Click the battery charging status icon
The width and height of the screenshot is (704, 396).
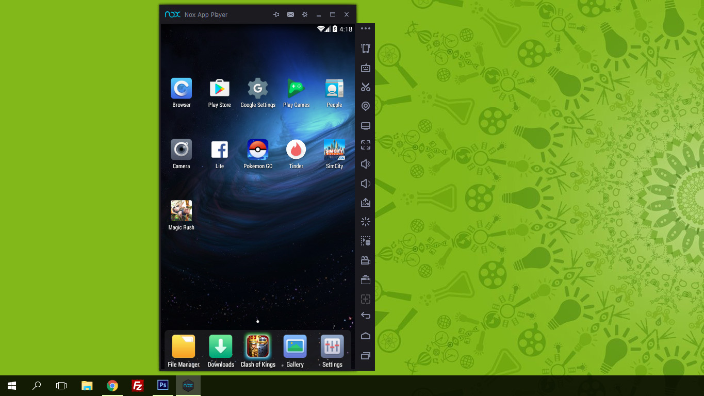click(x=335, y=29)
